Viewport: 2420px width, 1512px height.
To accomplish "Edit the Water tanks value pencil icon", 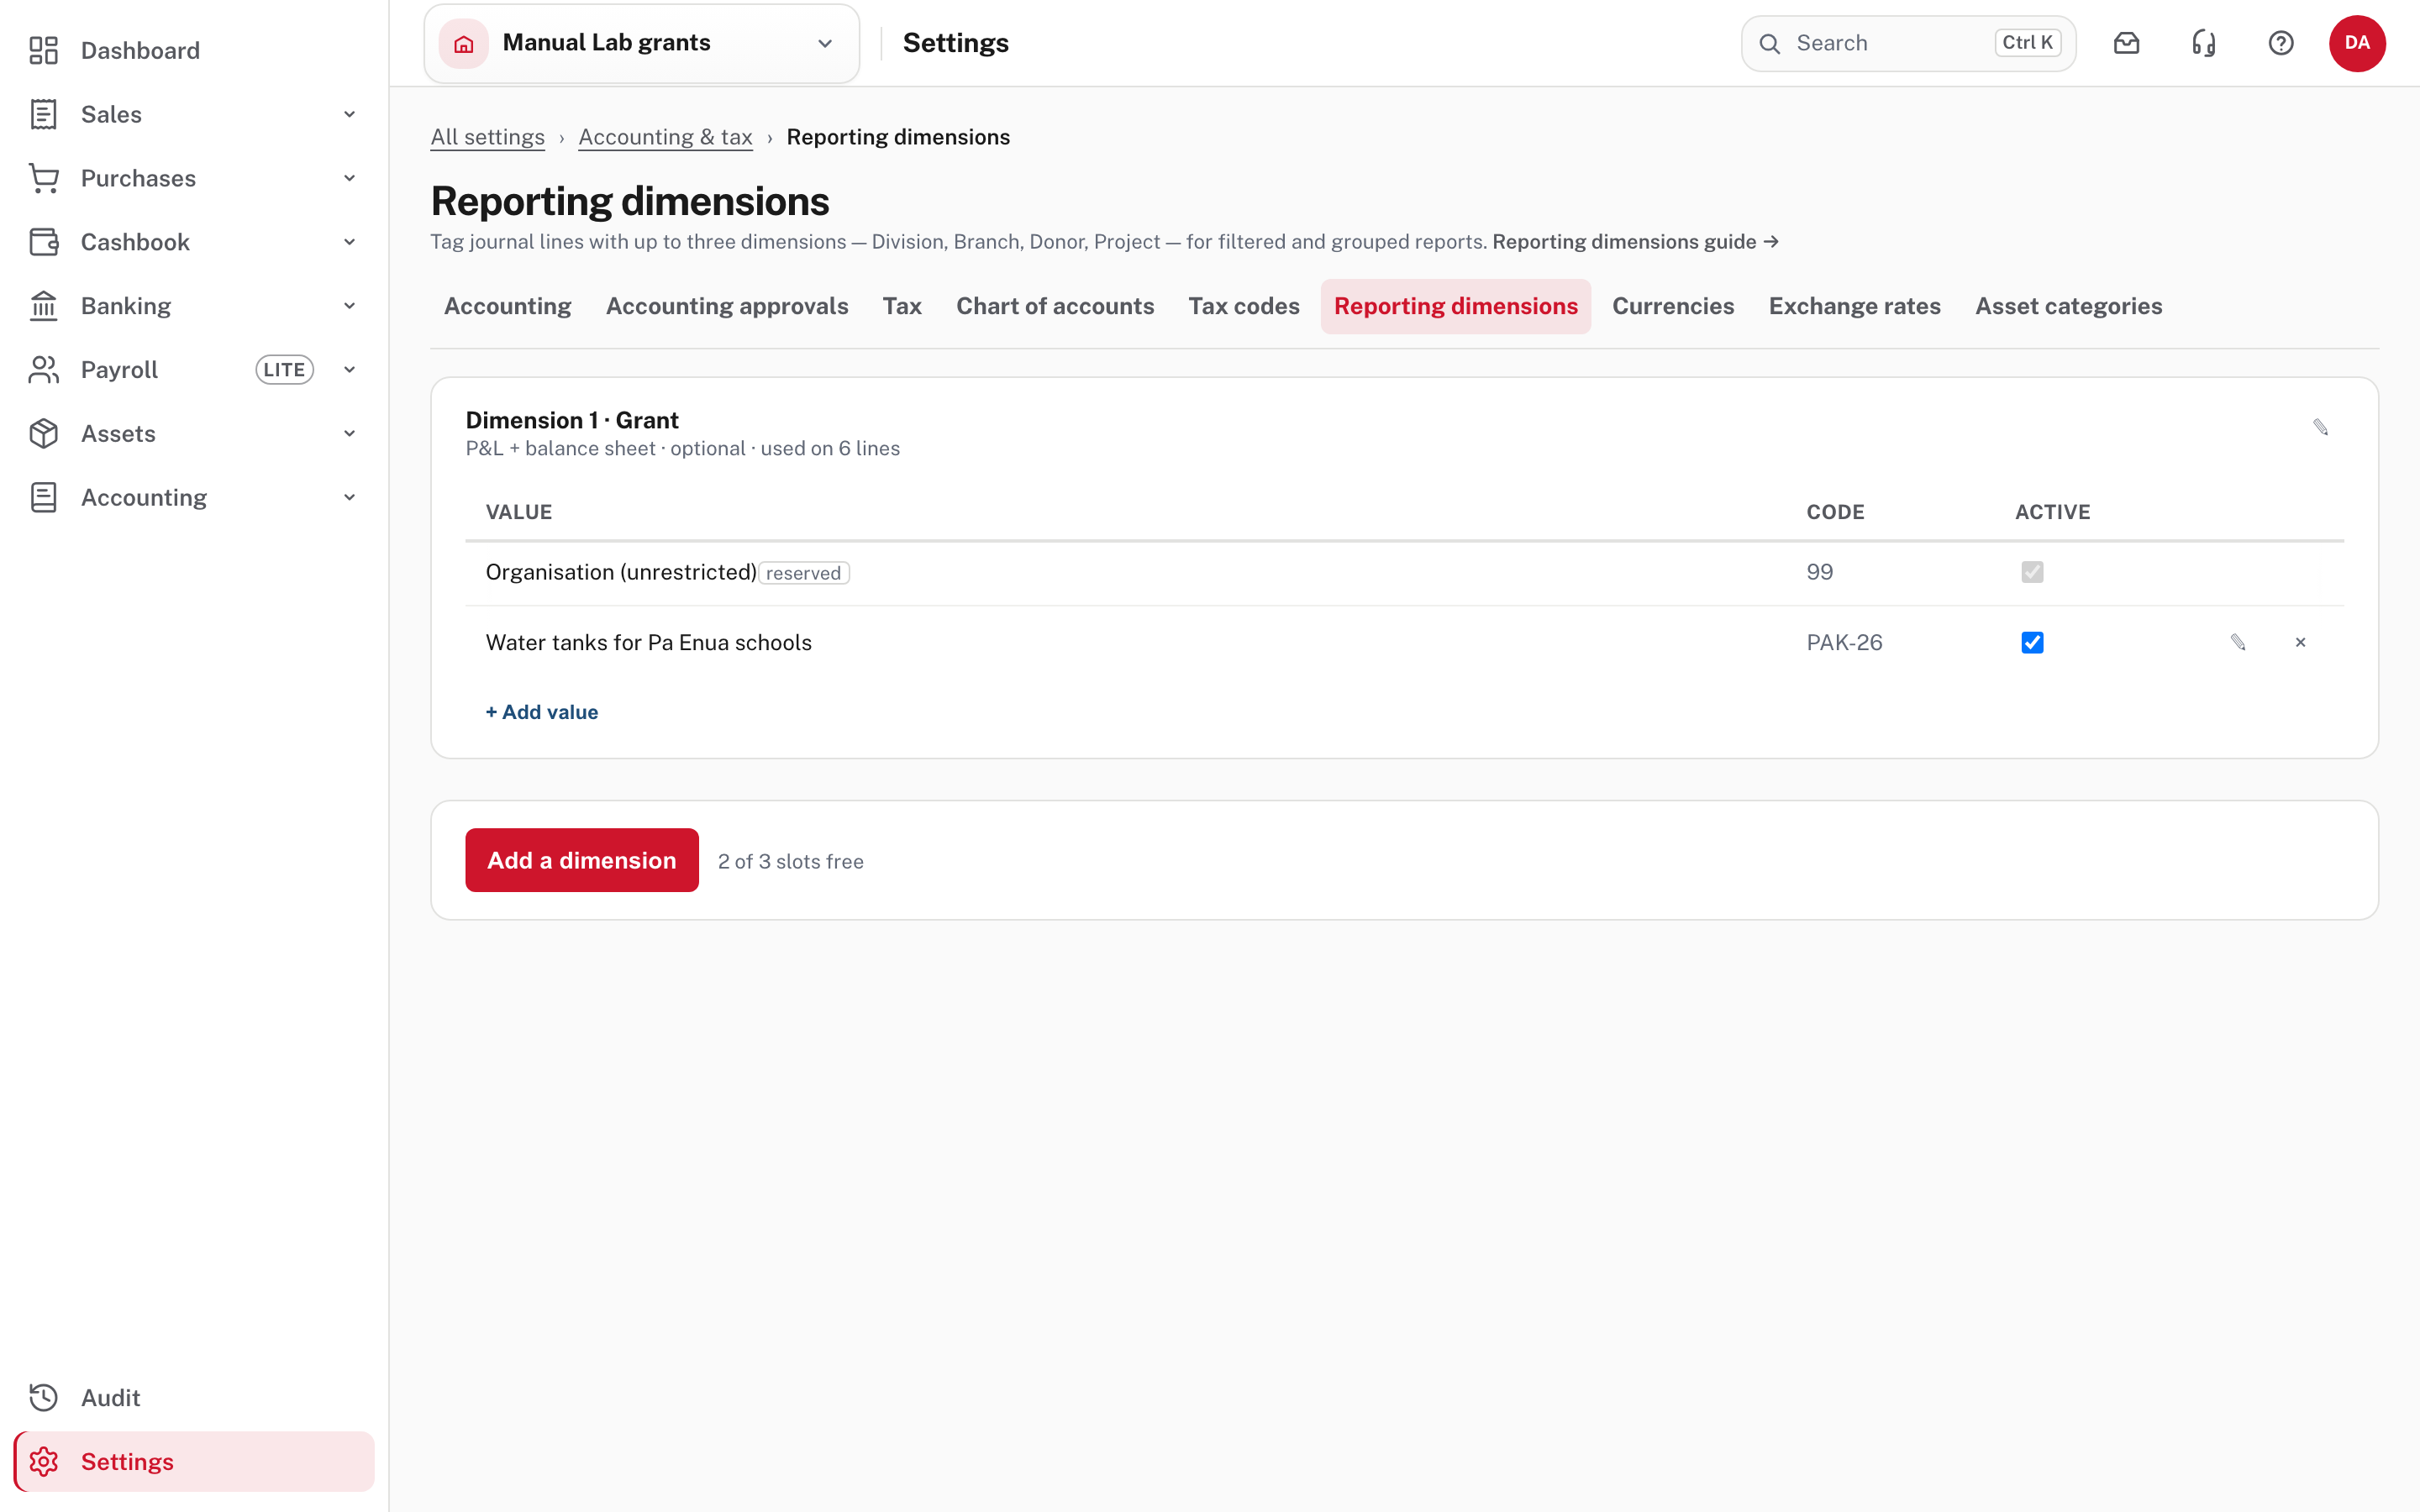I will [2238, 642].
